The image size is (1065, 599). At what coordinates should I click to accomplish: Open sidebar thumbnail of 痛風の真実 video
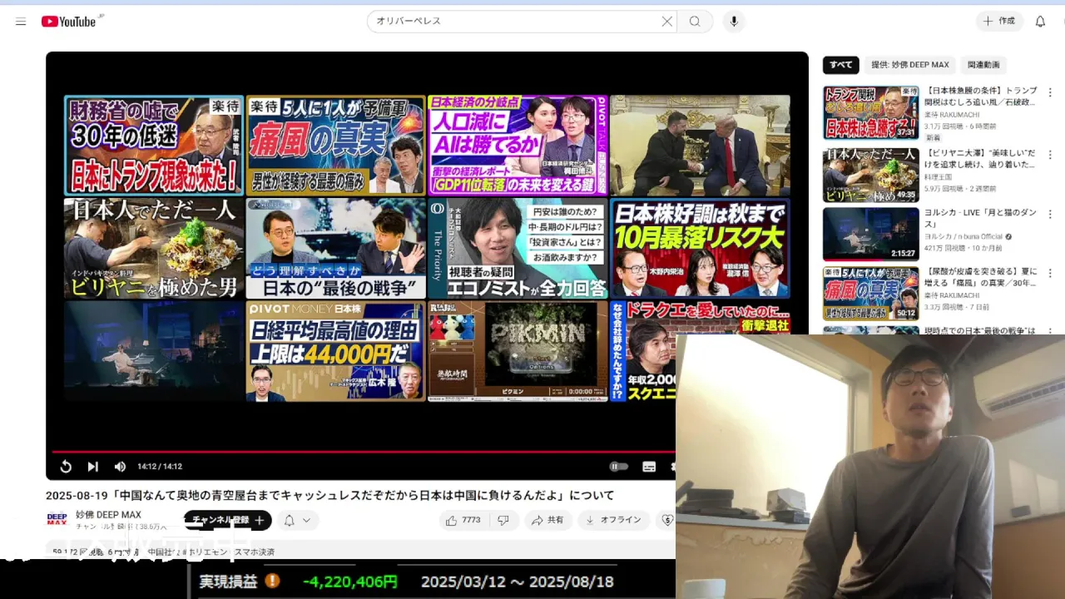tap(871, 294)
